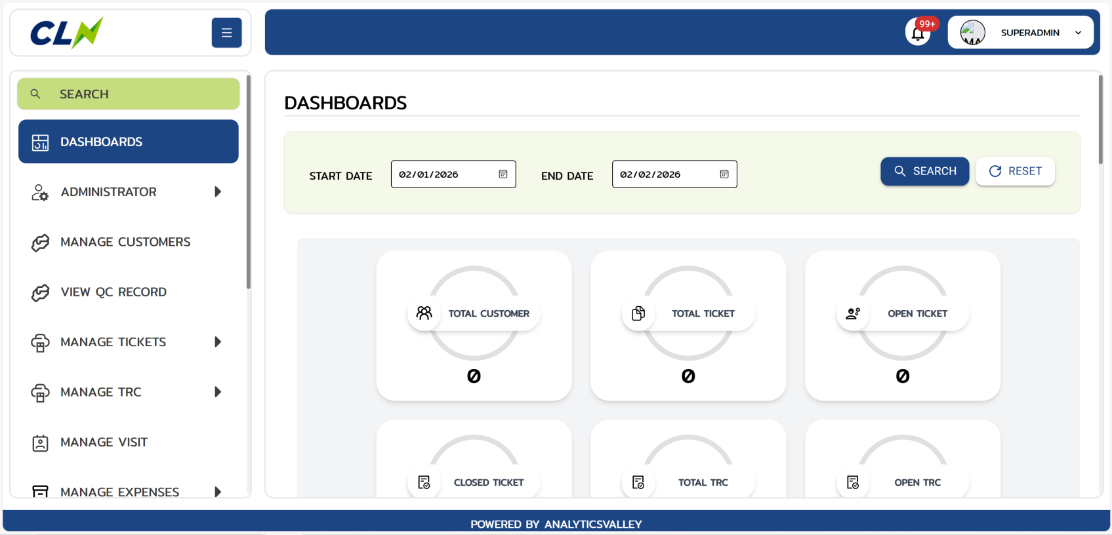Click the TOTAL CUSTOMER people icon
Screen dimensions: 1112x535
[x=424, y=313]
